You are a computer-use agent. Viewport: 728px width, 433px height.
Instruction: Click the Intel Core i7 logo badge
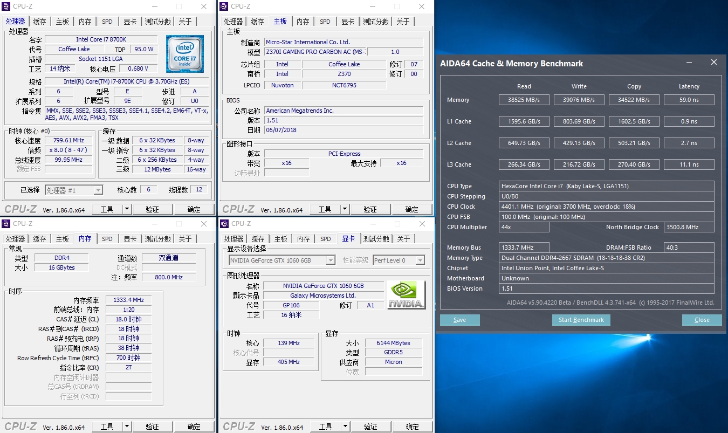185,54
